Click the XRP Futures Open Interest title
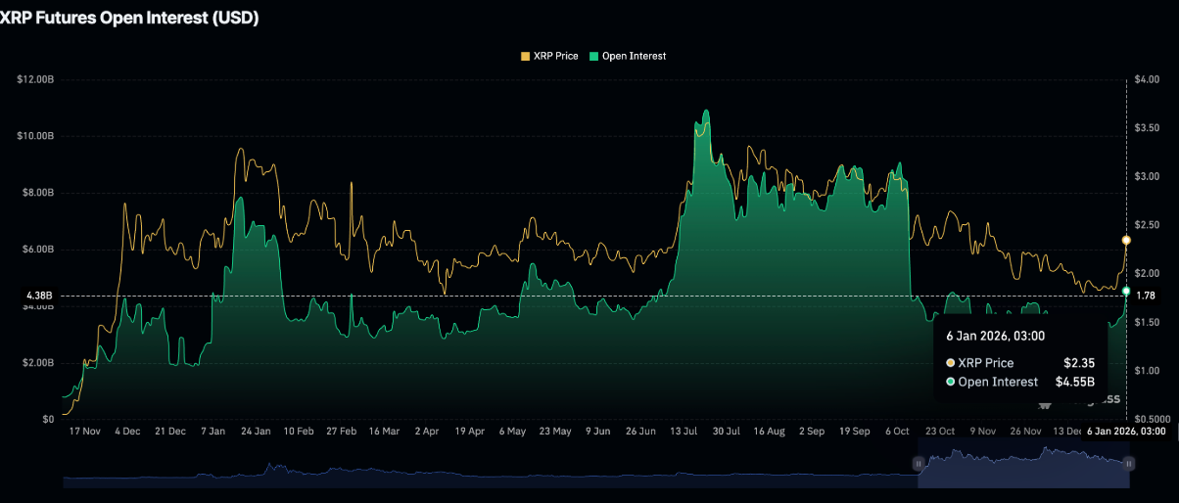Viewport: 1179px width, 503px height. click(129, 18)
